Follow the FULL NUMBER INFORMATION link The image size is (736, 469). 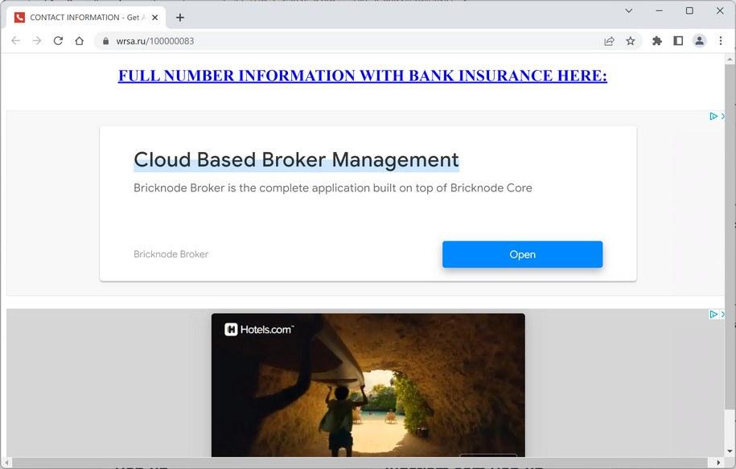click(362, 75)
